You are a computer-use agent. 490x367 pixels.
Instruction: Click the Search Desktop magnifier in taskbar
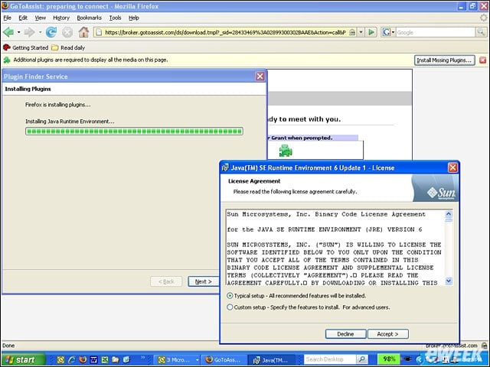click(x=362, y=359)
